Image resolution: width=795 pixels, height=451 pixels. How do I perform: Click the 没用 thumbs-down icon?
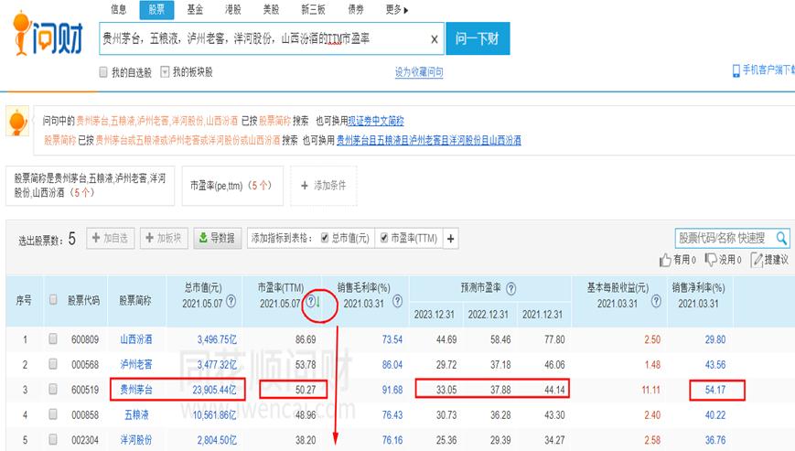[711, 260]
